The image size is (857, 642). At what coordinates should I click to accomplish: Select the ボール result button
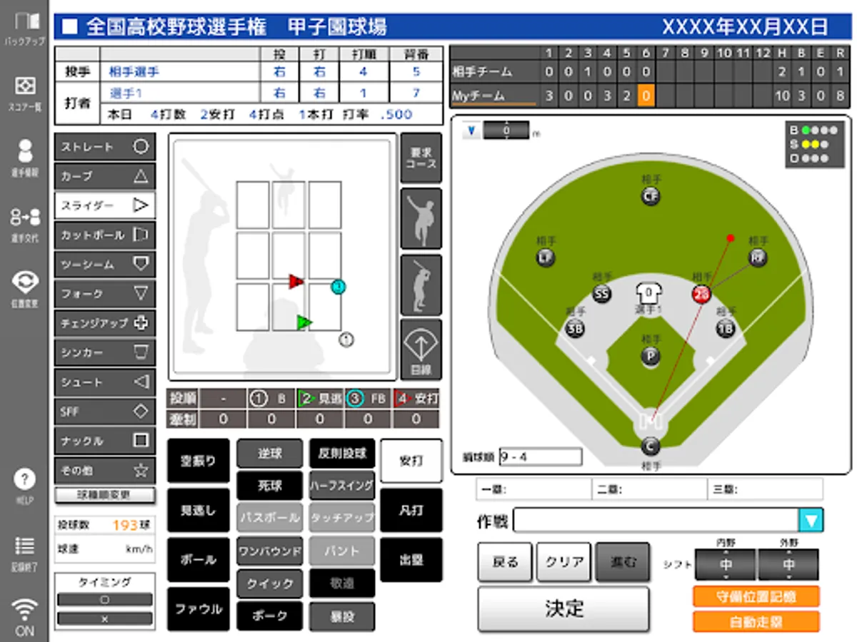click(199, 560)
